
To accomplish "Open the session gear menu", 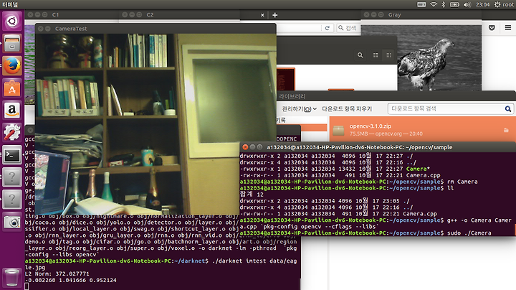I will click(497, 4).
